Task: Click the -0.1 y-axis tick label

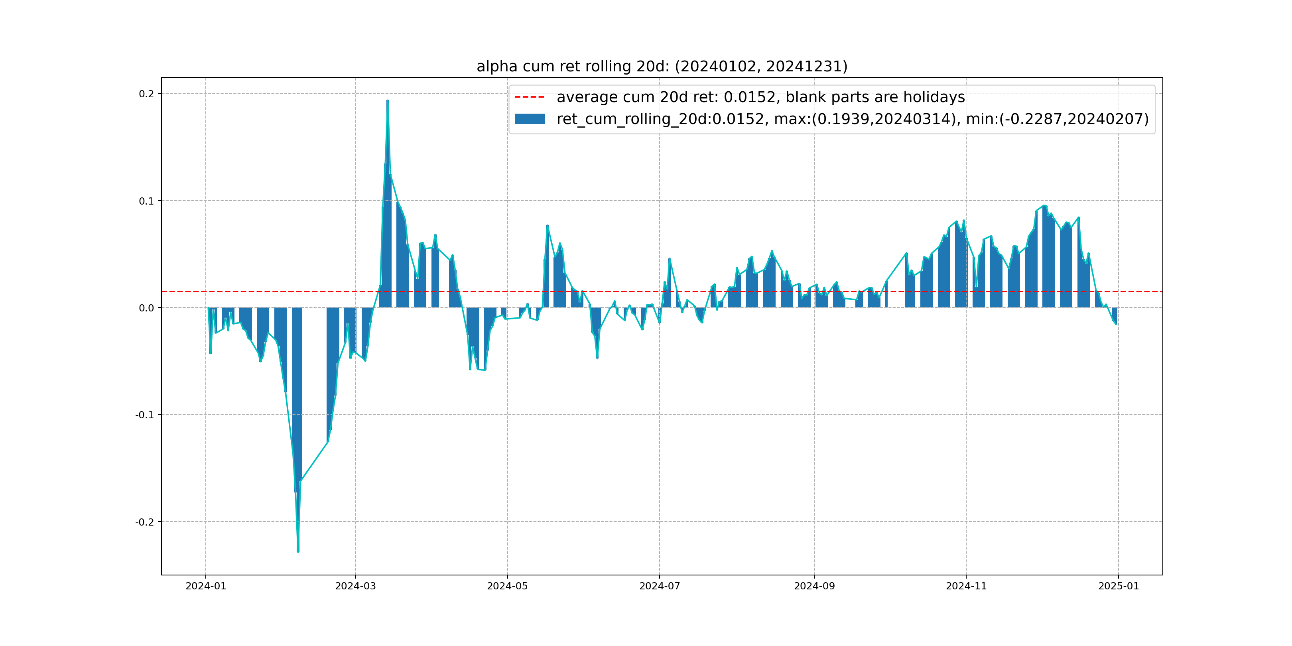Action: point(144,415)
